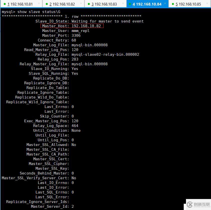Screen dimensions: 211x210
Task: Select active tab 4 192.168.10.84
Action: 147,4
